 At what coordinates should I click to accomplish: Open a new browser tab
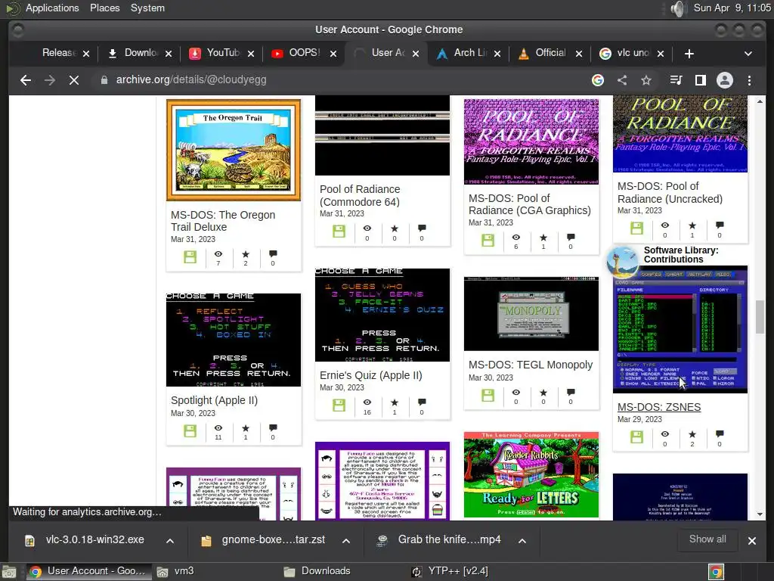[689, 54]
